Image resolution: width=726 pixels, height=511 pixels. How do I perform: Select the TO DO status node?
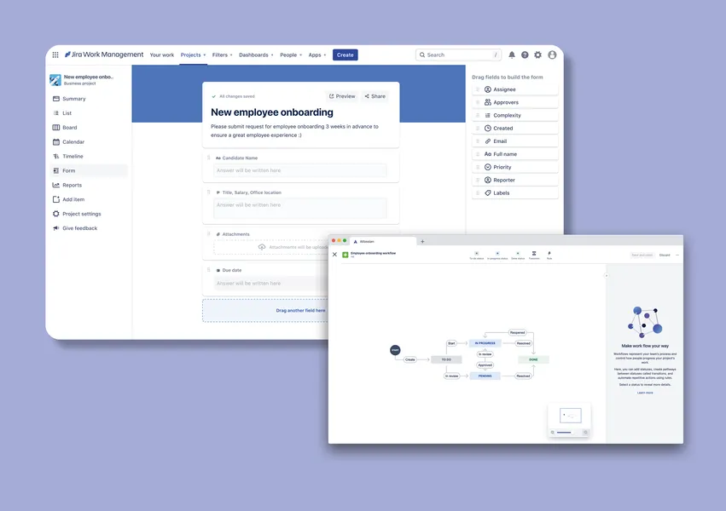tap(446, 359)
